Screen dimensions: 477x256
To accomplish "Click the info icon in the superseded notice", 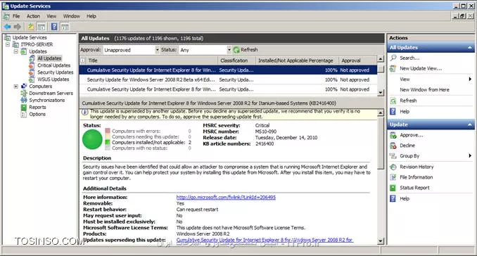I will point(85,112).
